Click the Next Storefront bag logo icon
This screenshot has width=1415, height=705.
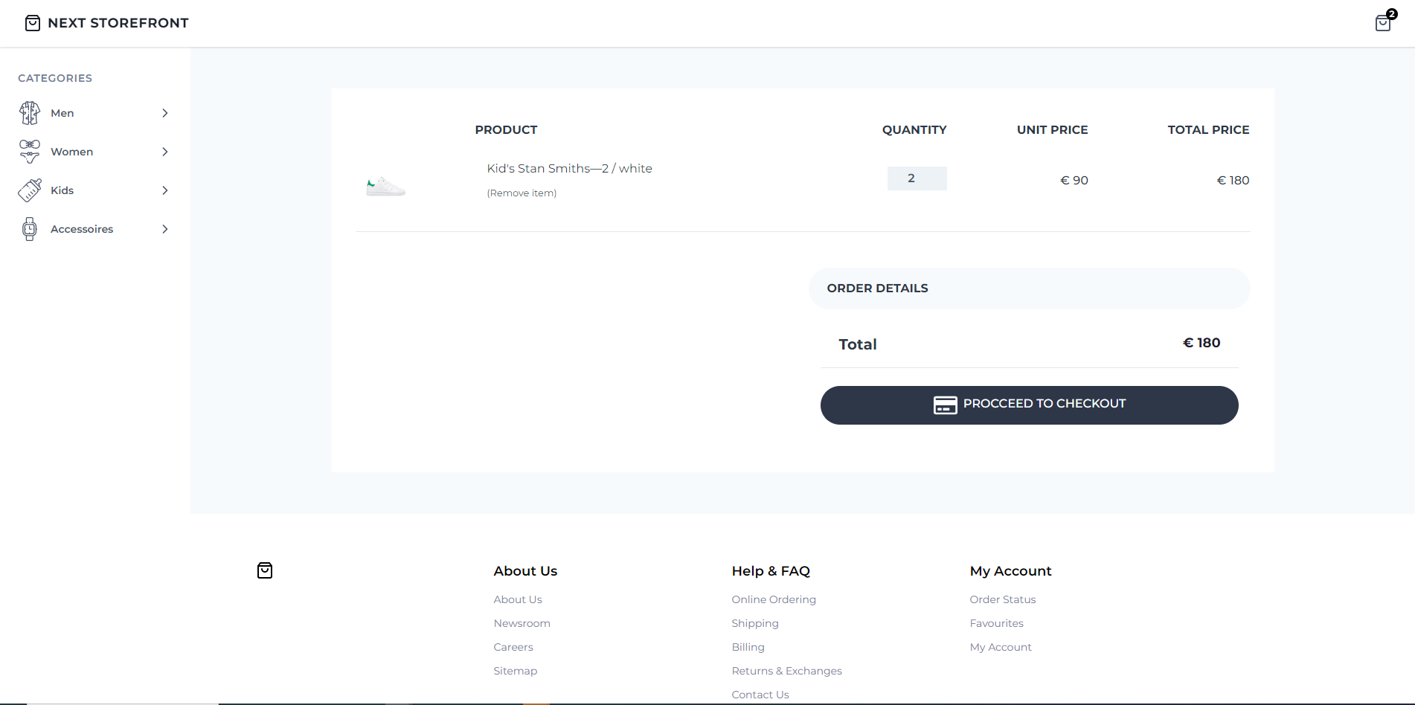click(x=33, y=23)
